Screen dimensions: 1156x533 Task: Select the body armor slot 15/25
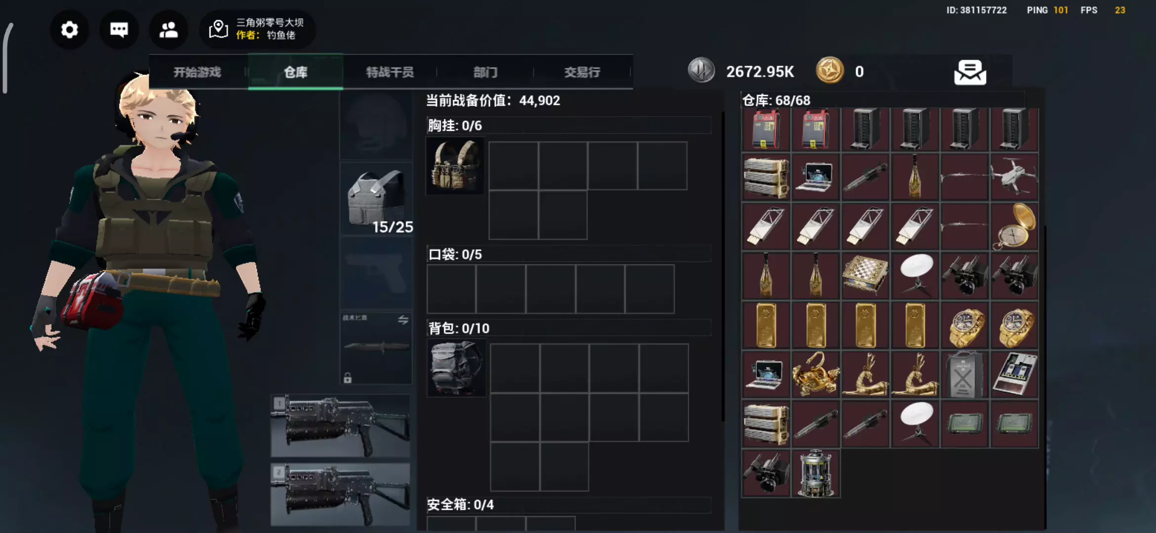[376, 199]
